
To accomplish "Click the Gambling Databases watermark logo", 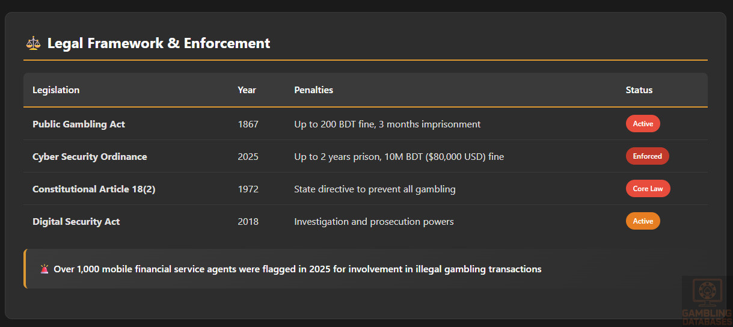I will pyautogui.click(x=707, y=301).
